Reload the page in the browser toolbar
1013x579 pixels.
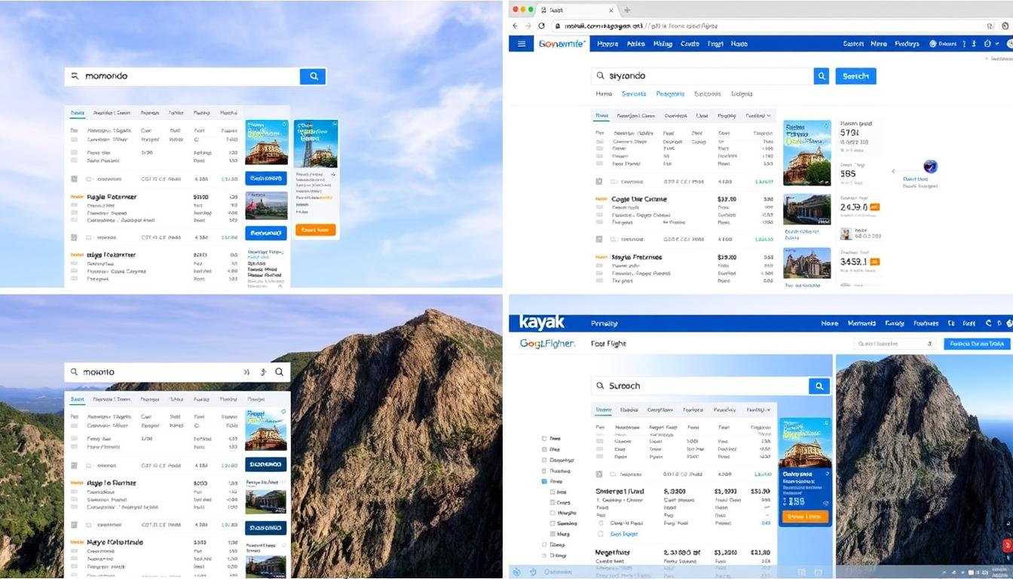541,25
